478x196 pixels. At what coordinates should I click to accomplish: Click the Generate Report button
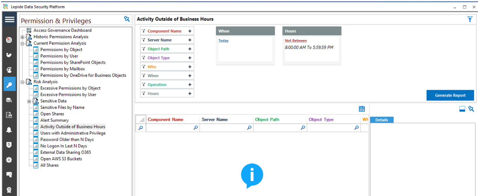(x=450, y=95)
